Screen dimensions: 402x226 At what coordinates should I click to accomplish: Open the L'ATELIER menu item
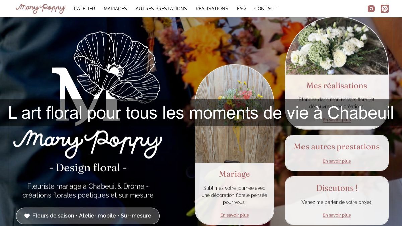(84, 9)
